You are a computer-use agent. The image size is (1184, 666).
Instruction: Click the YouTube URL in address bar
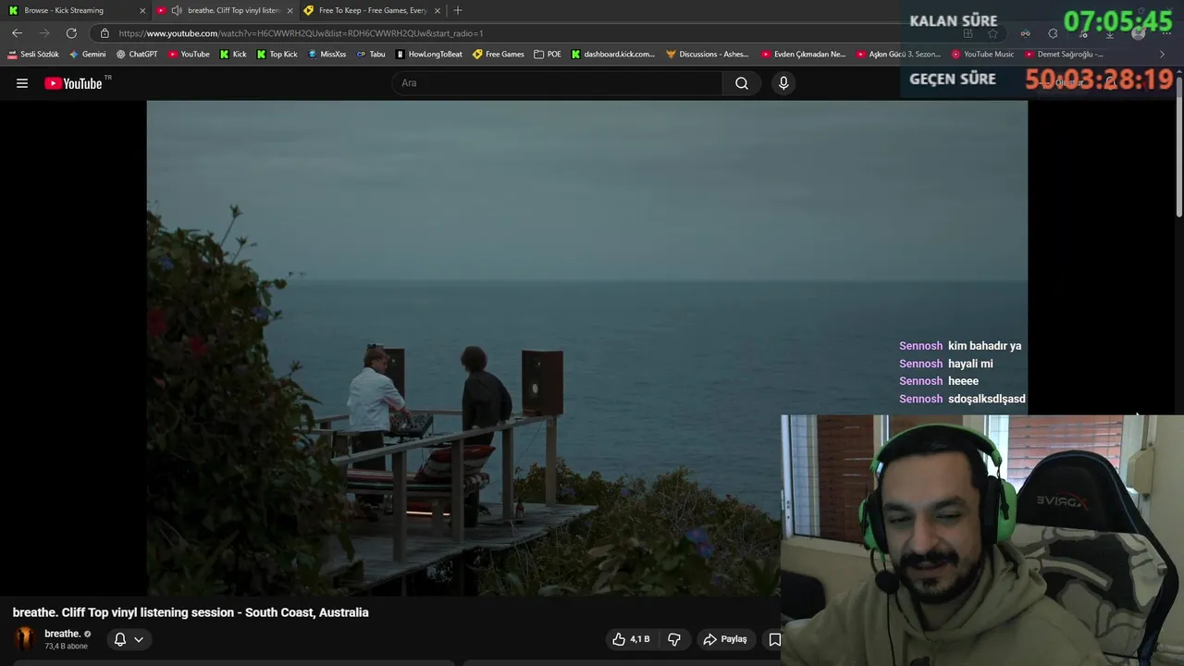pyautogui.click(x=301, y=33)
